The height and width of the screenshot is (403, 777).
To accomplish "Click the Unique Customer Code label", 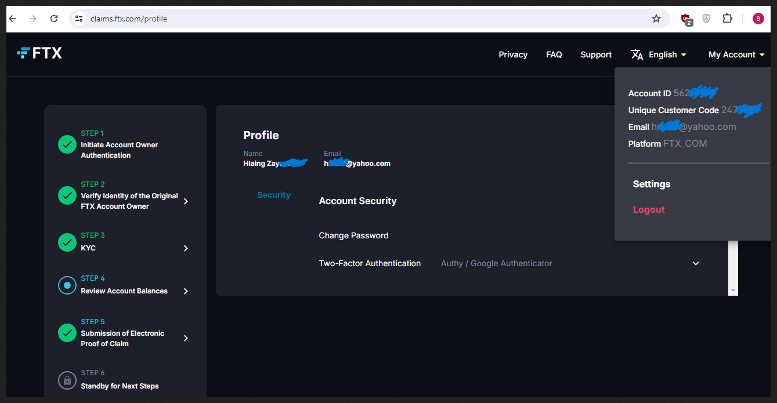I will pos(673,110).
